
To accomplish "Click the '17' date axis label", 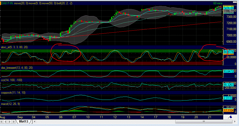I will pos(156,117).
